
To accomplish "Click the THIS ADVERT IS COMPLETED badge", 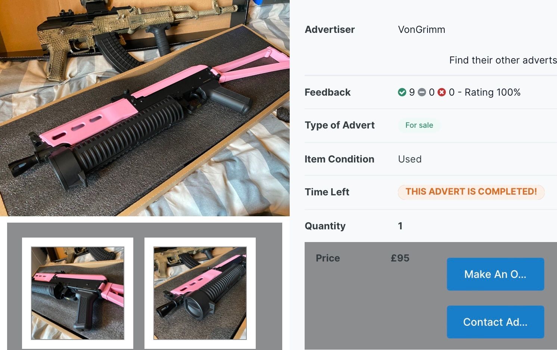I will point(471,192).
